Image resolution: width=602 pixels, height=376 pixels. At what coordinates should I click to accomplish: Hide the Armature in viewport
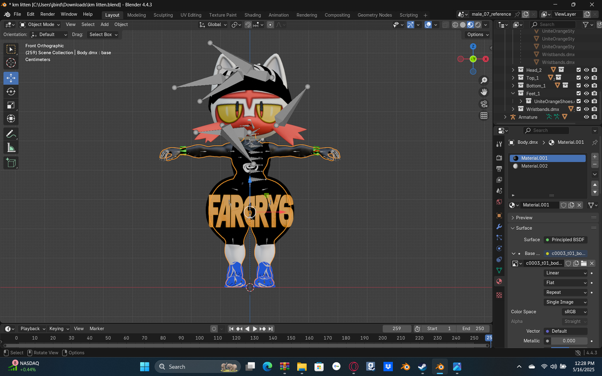point(586,117)
